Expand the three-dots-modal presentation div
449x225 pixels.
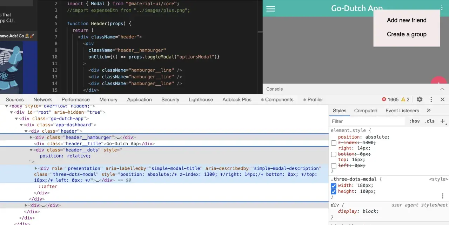click(x=36, y=168)
